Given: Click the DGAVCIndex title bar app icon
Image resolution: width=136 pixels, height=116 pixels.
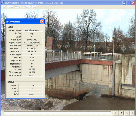Looking at the screenshot, I should (x=2, y=3).
